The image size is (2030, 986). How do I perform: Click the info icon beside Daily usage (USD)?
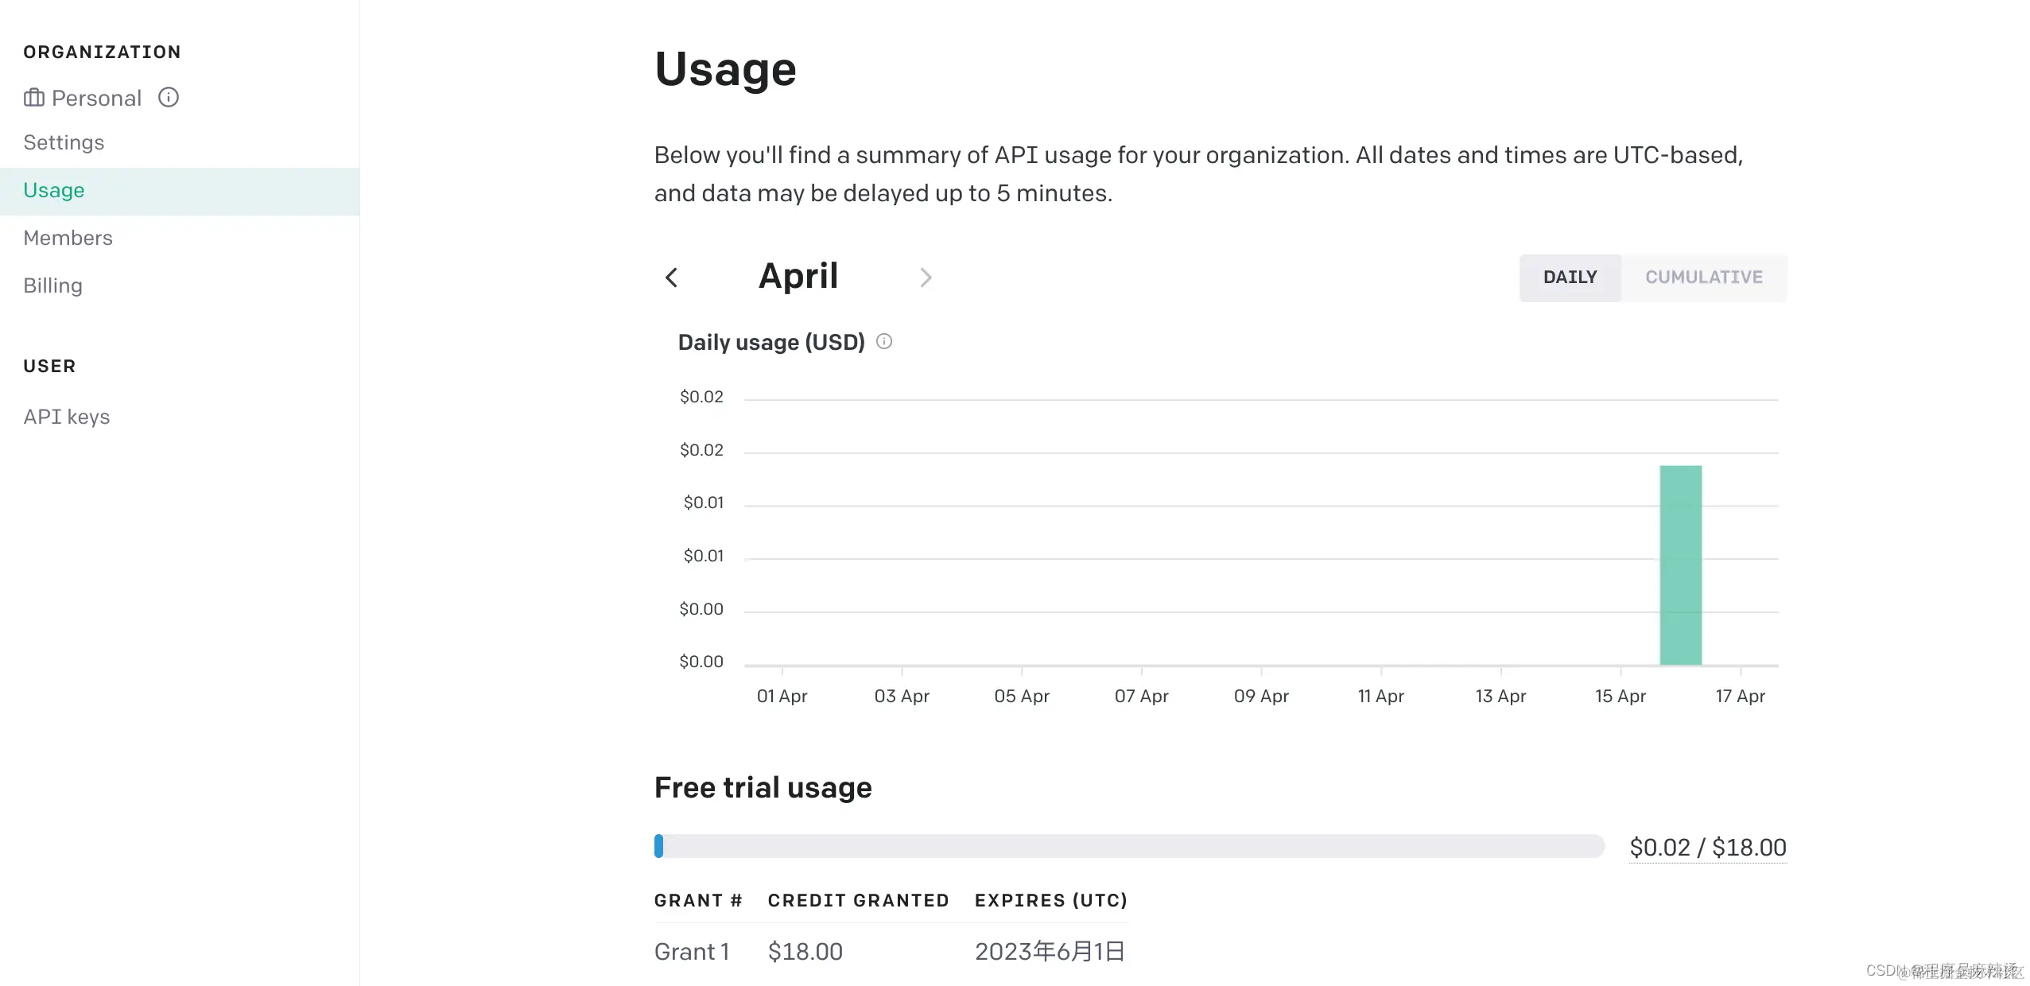coord(884,341)
